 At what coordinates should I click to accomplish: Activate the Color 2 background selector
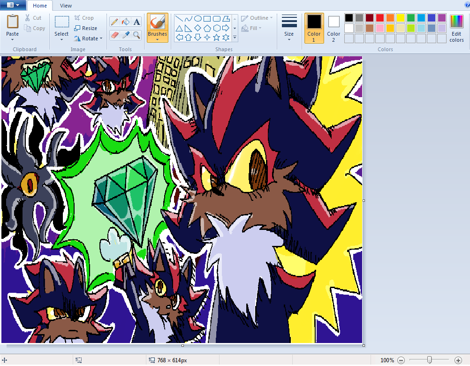(x=334, y=28)
